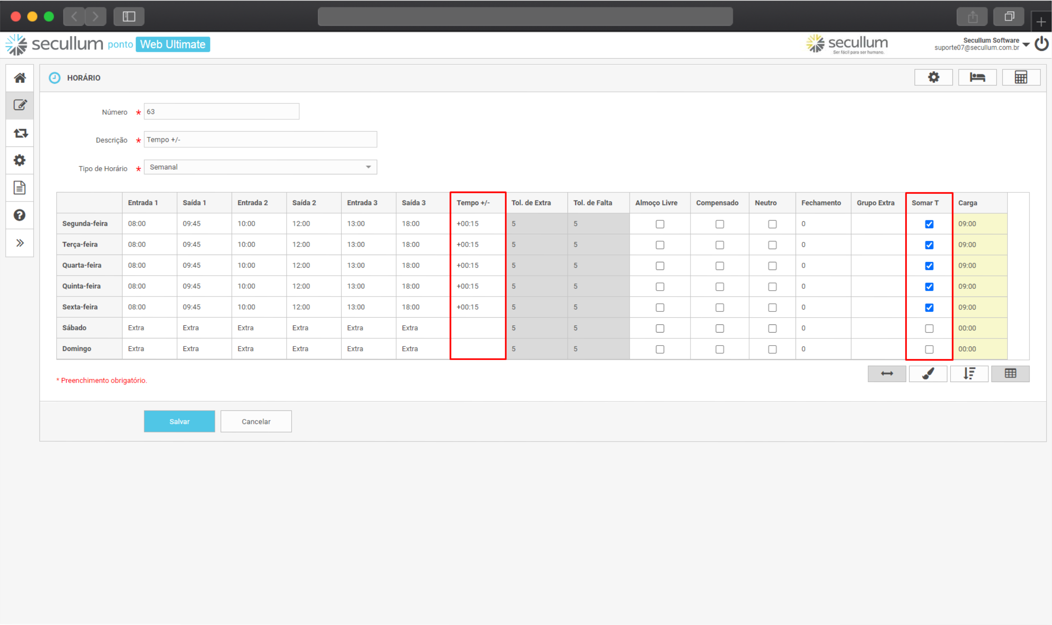Click the retweet-style exchange arrows sidebar icon

[19, 133]
